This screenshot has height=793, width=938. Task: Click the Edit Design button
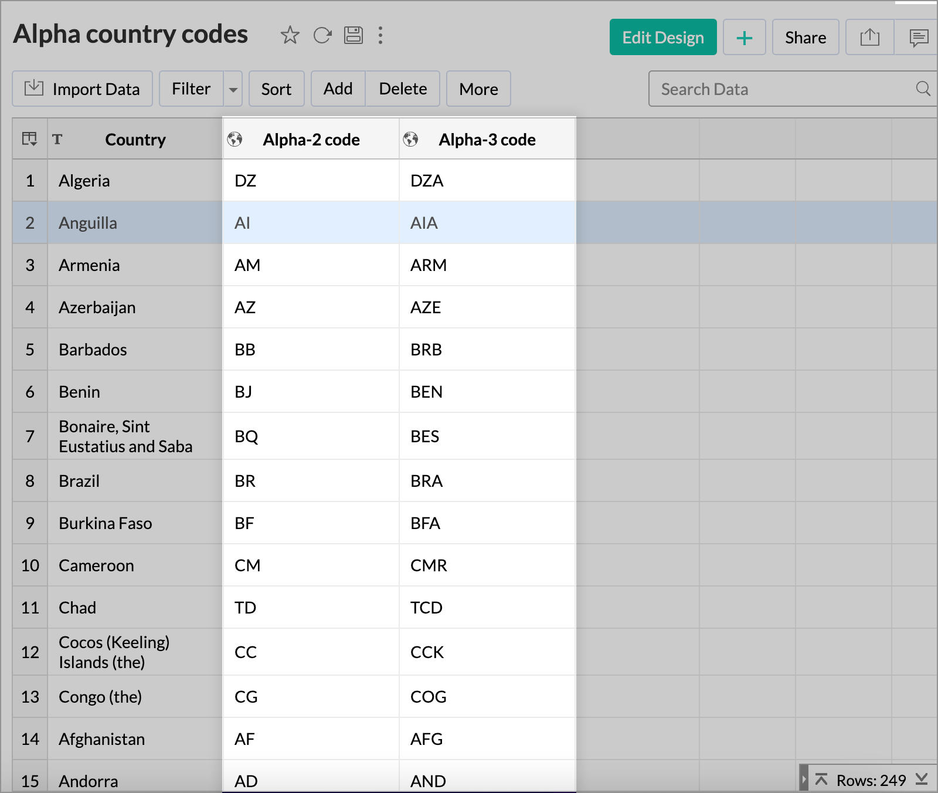(663, 38)
